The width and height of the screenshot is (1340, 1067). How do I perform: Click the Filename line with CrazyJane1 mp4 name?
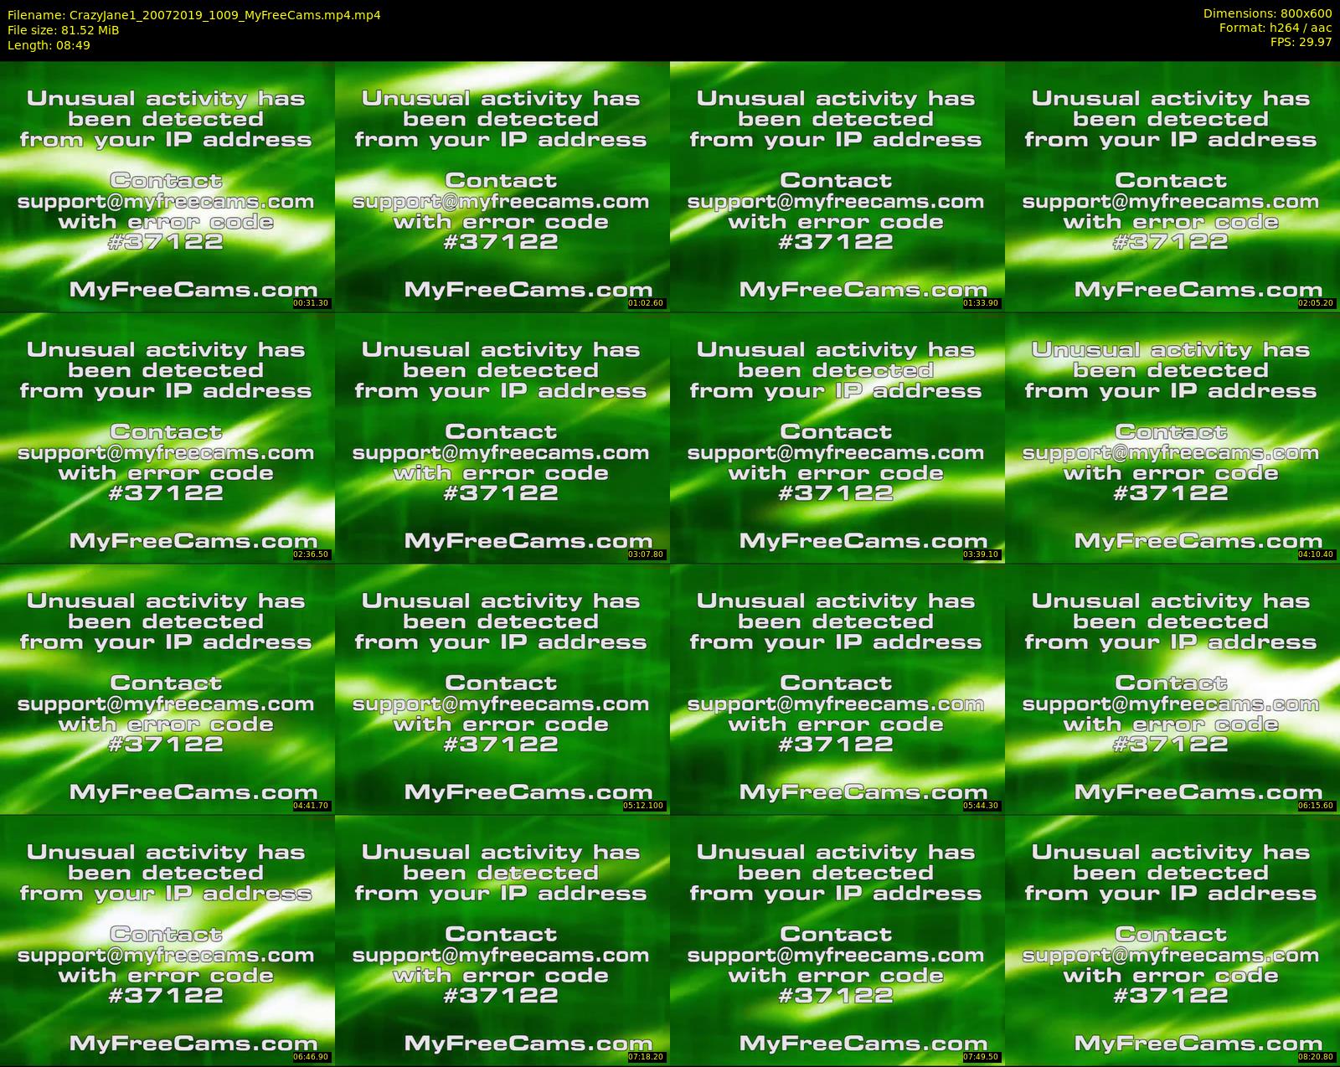[x=194, y=15]
